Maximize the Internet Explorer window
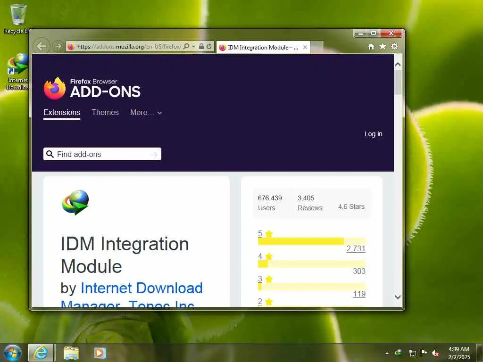 pyautogui.click(x=374, y=33)
